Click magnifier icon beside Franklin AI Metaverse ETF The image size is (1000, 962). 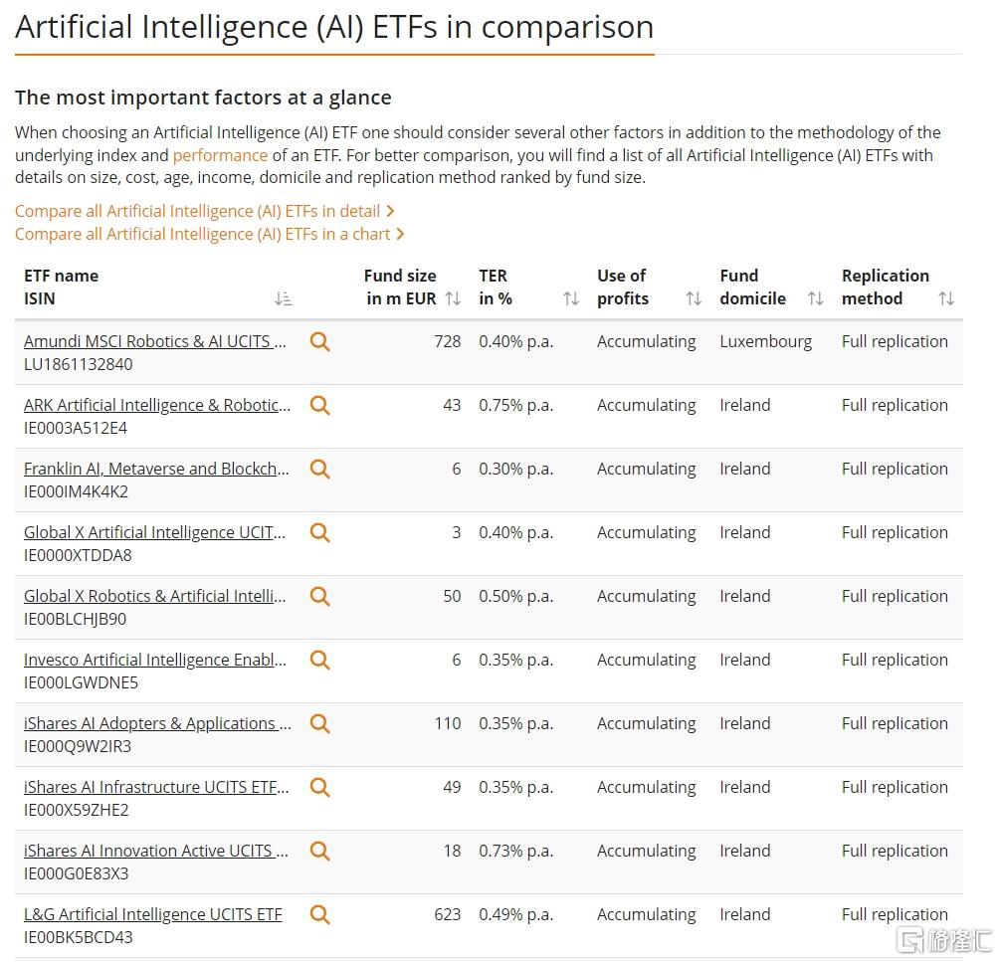point(319,470)
